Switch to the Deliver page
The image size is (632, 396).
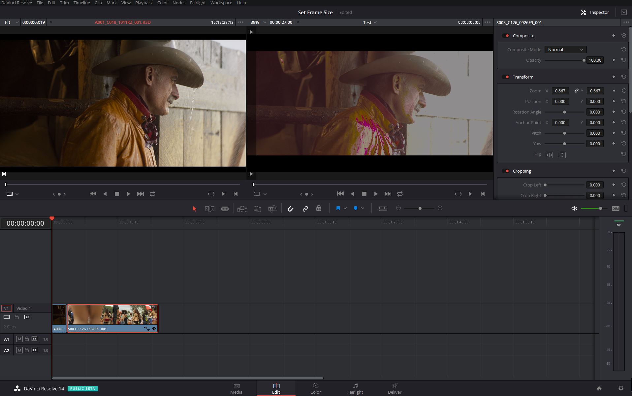pos(395,388)
